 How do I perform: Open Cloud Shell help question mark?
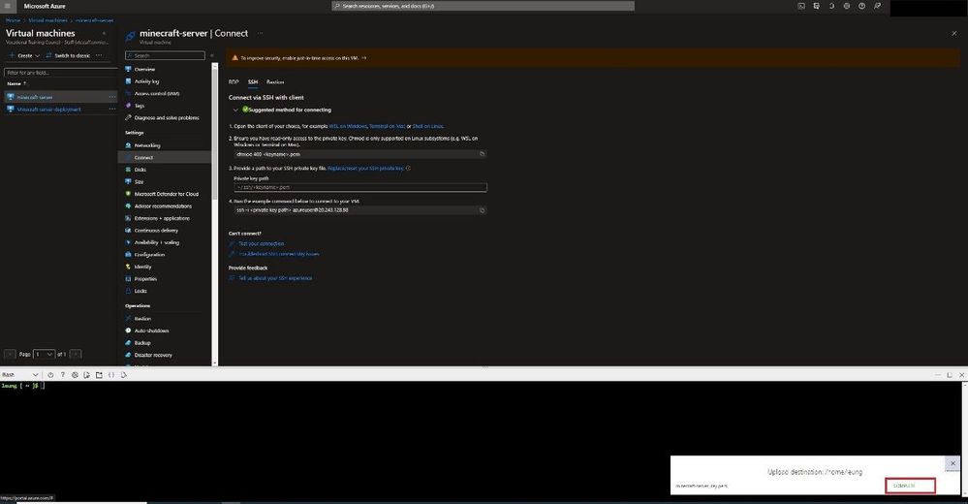click(62, 375)
